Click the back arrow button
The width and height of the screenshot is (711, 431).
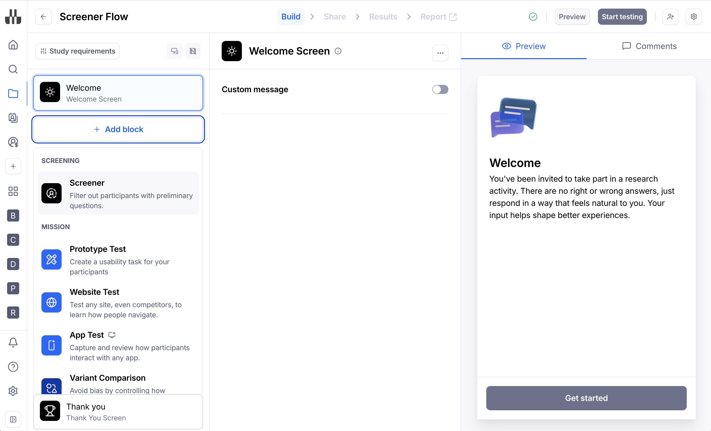(x=43, y=17)
